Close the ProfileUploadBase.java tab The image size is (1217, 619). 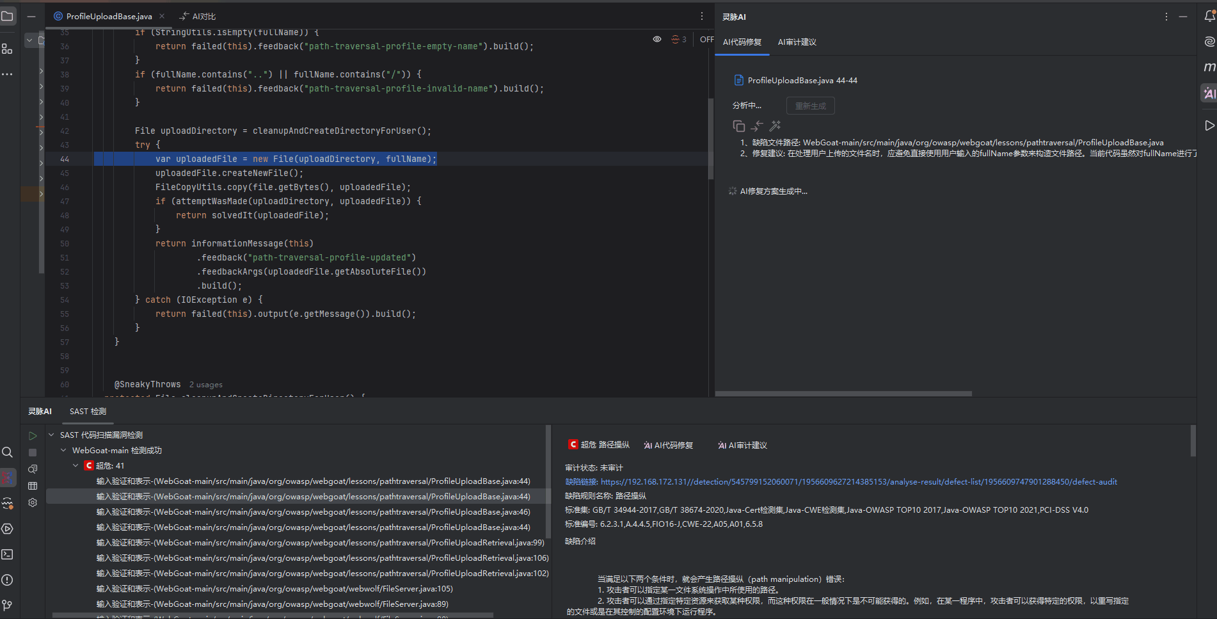point(162,16)
